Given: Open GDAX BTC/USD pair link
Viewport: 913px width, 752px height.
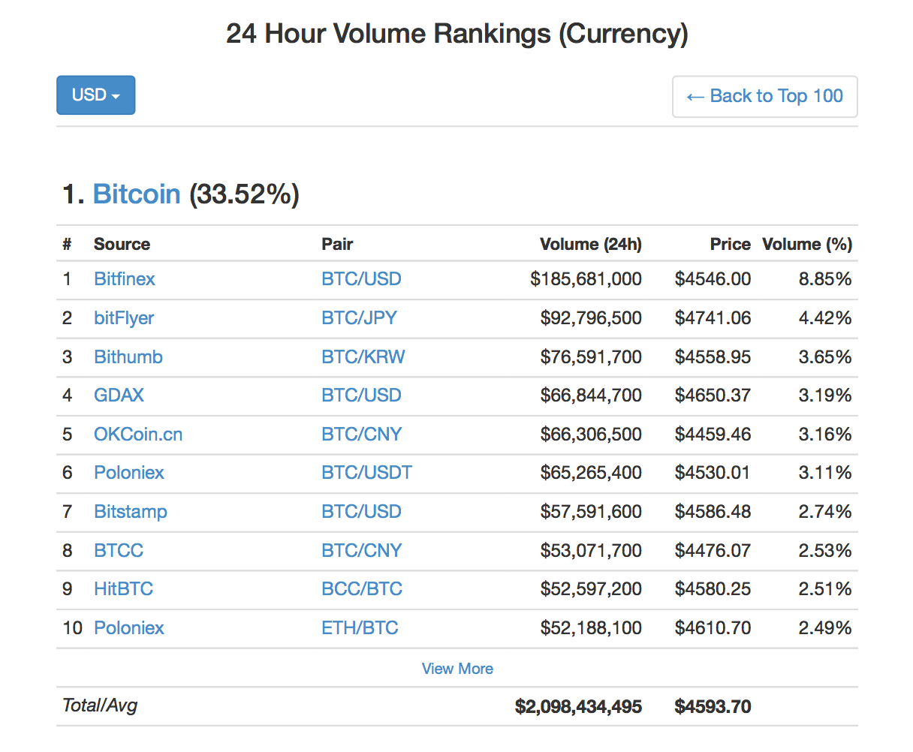Looking at the screenshot, I should 361,396.
